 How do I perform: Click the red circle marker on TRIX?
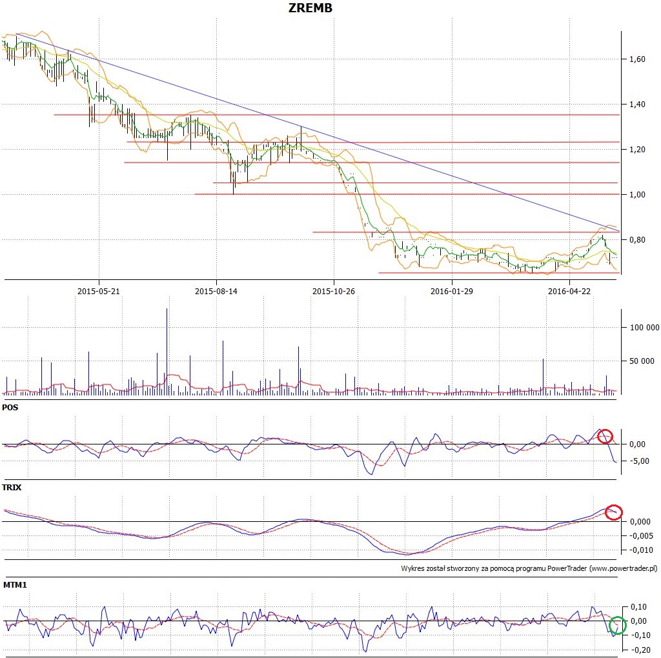coord(613,512)
